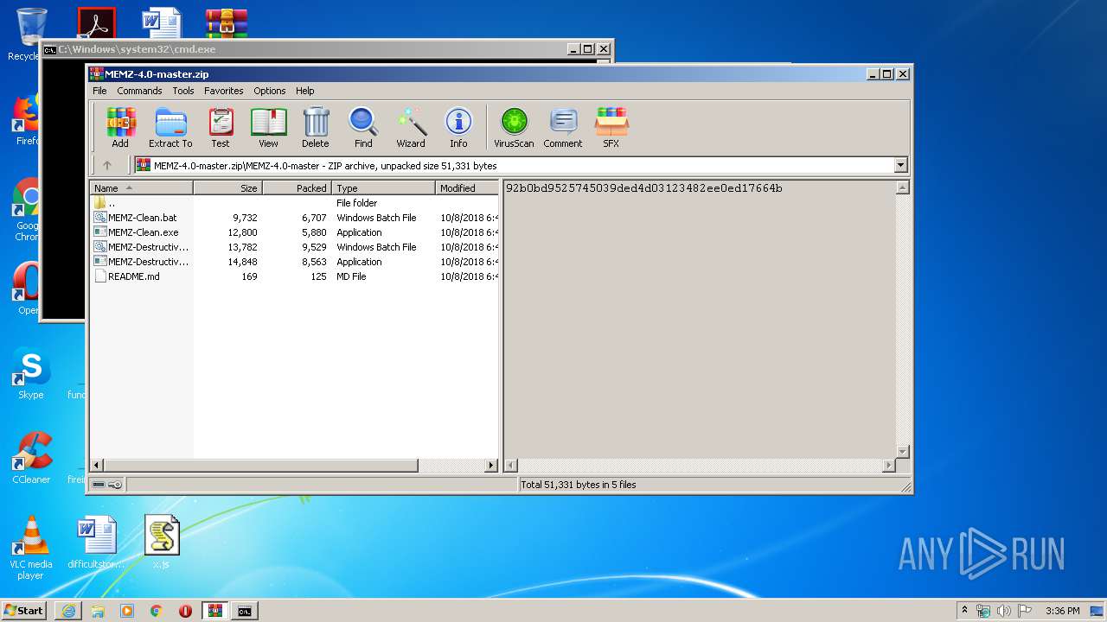Open the File menu
The image size is (1107, 622).
pyautogui.click(x=99, y=91)
